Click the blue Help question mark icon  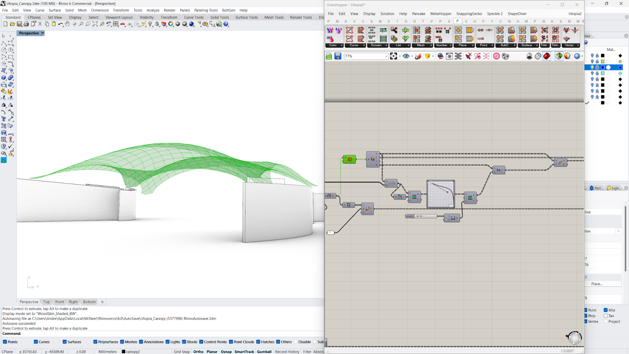tap(226, 24)
